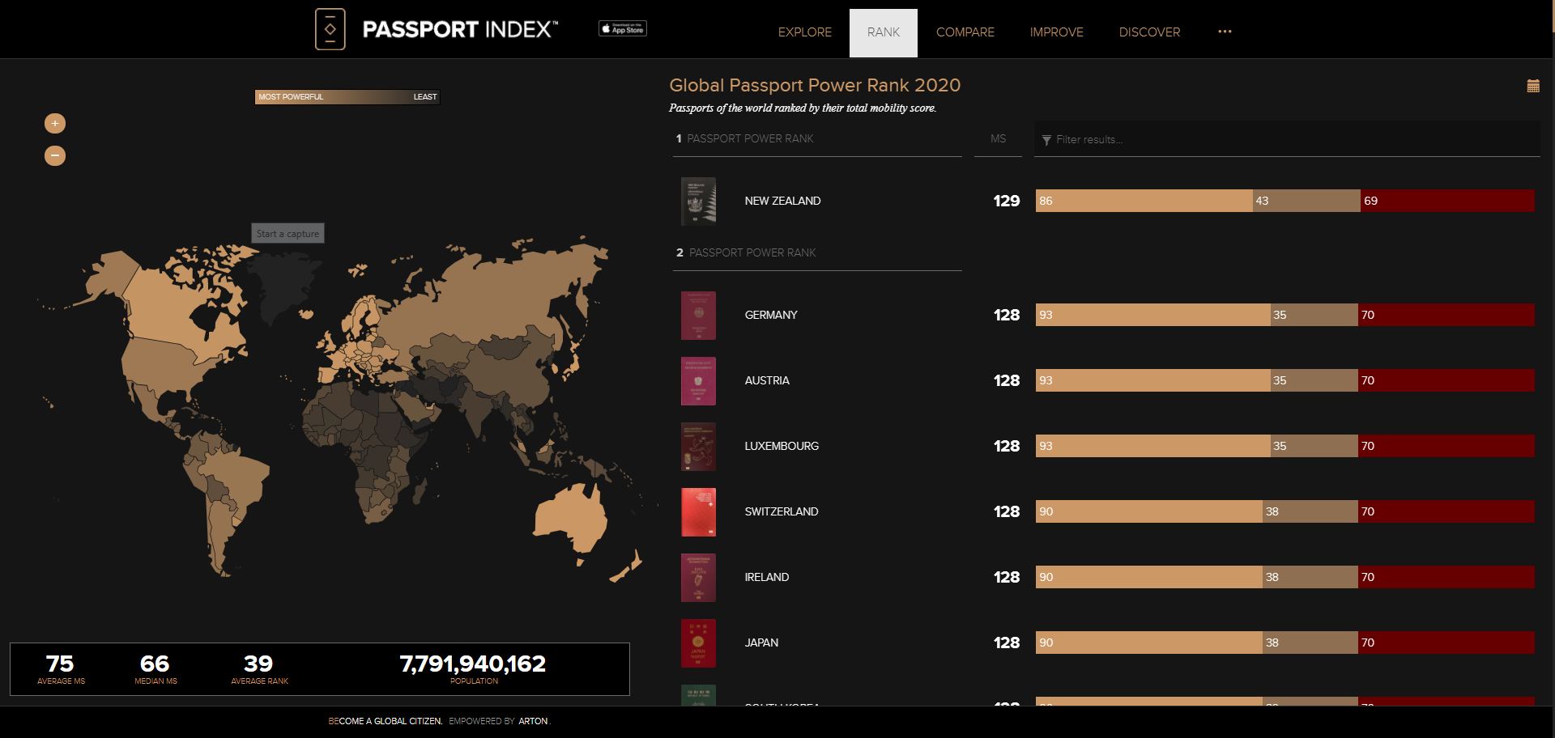Click the Become a Global Citizen link
This screenshot has width=1555, height=738.
(x=386, y=721)
